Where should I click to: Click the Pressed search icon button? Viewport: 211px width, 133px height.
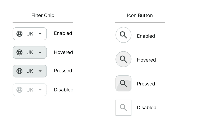(x=123, y=83)
